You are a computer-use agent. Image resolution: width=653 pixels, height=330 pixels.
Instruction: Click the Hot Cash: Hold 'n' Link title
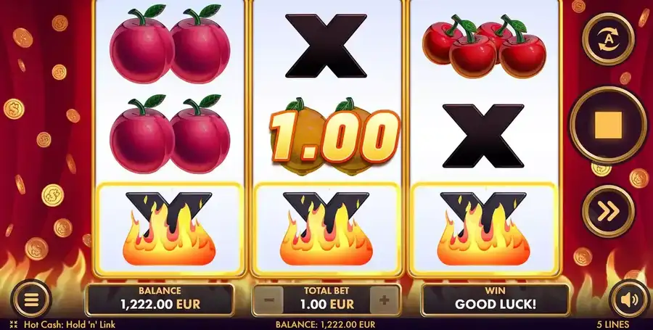[70, 325]
